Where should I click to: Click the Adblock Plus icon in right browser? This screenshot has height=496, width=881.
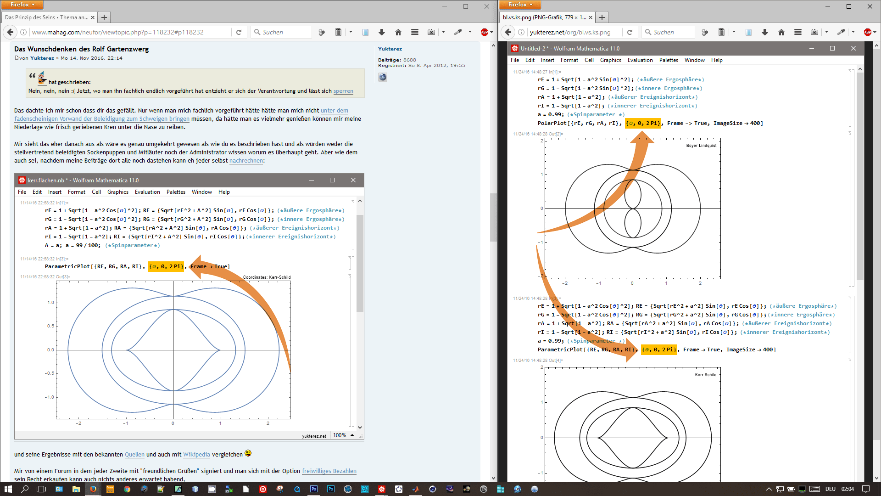click(x=867, y=32)
